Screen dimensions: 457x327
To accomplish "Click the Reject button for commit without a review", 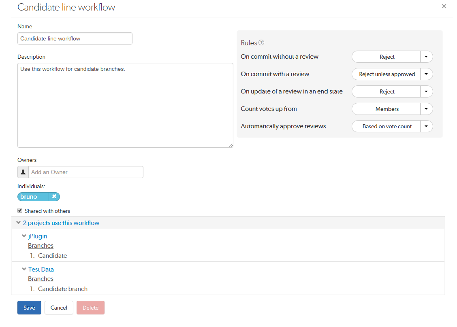I will [386, 57].
